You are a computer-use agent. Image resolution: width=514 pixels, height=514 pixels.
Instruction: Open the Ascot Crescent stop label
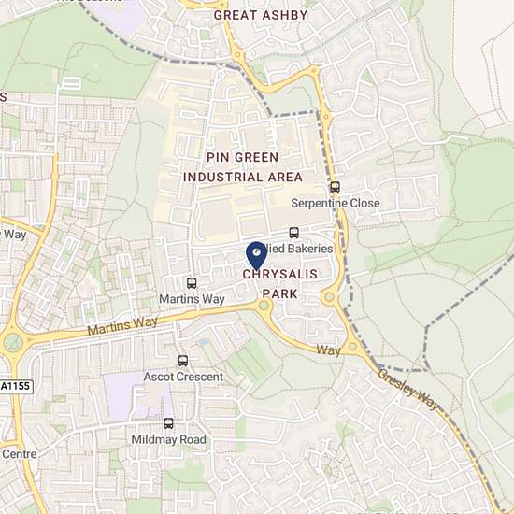(183, 377)
